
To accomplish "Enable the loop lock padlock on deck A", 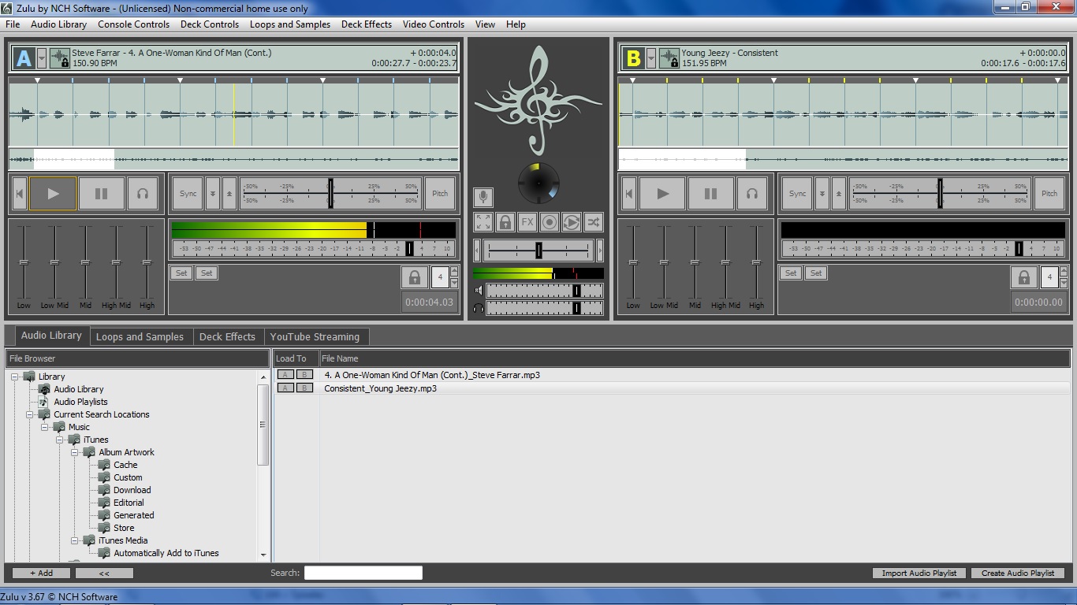I will 414,277.
